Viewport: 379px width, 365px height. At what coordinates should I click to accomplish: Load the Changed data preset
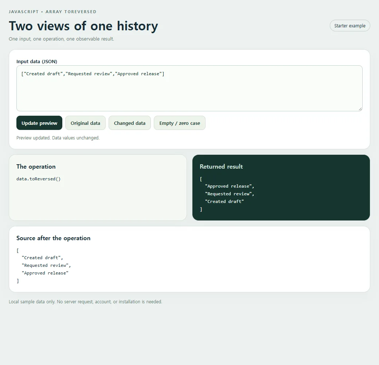coord(130,123)
